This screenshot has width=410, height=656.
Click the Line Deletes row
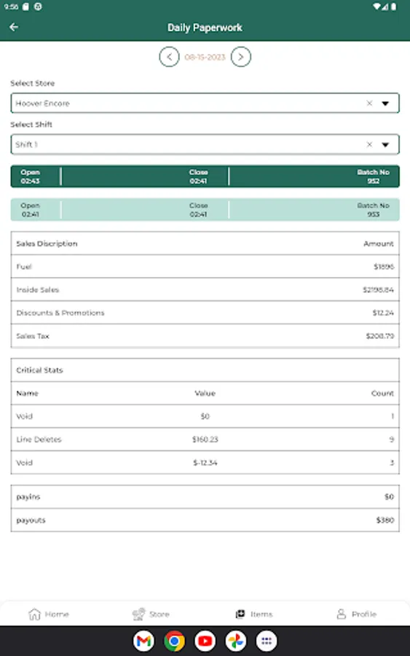coord(205,440)
